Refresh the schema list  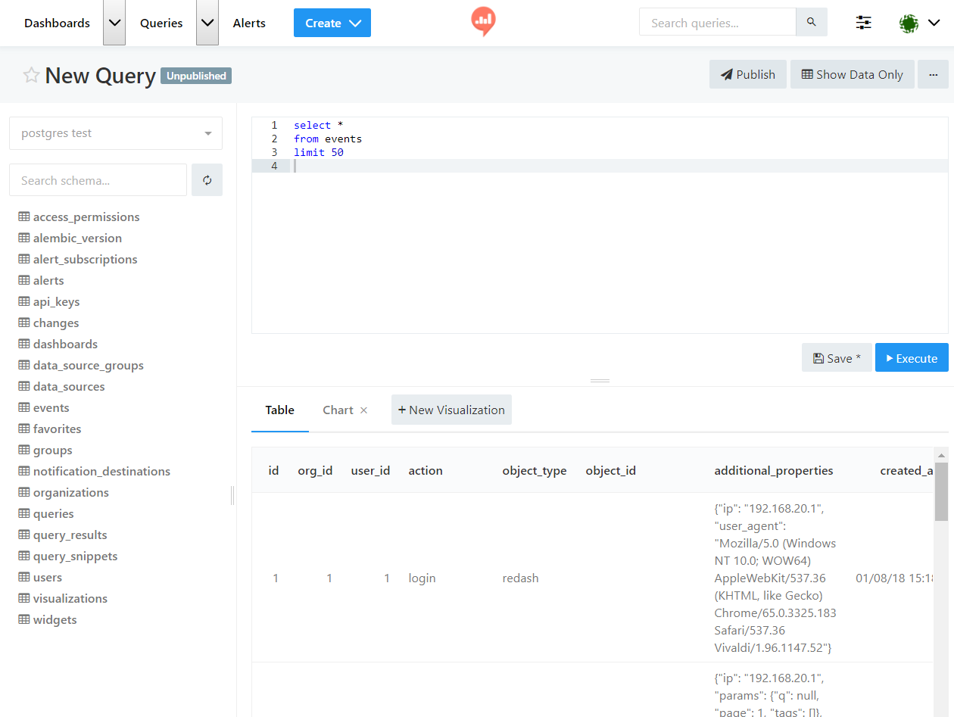[x=207, y=180]
